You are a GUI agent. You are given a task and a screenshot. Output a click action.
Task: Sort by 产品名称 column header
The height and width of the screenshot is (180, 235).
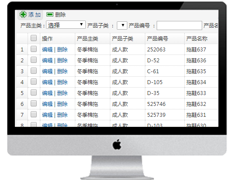point(197,39)
